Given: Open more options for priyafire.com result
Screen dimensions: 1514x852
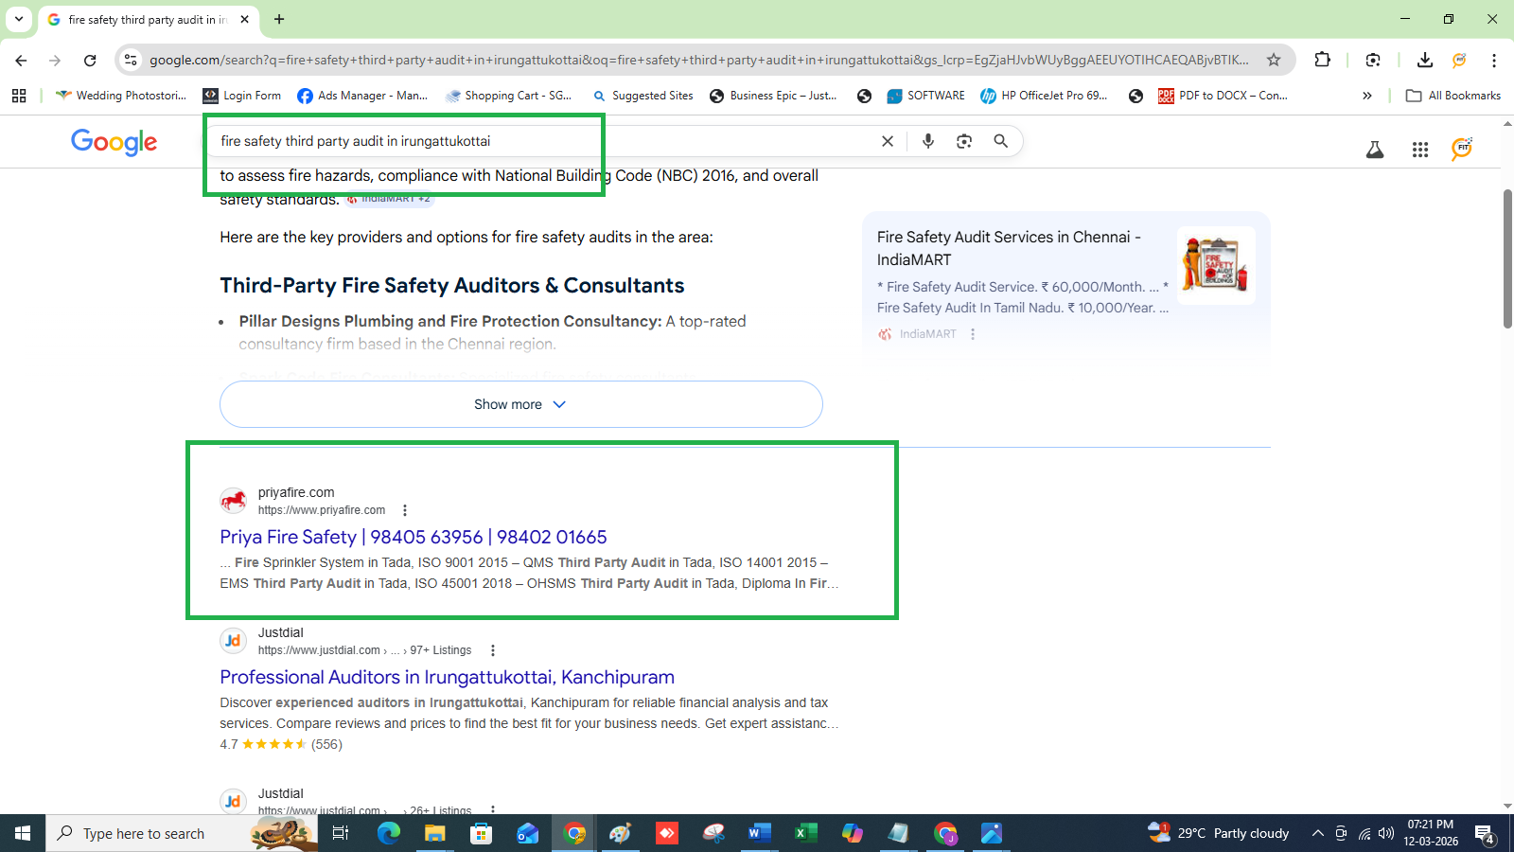Looking at the screenshot, I should 405,510.
